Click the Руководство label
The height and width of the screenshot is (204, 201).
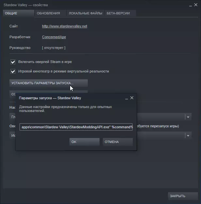20,48
